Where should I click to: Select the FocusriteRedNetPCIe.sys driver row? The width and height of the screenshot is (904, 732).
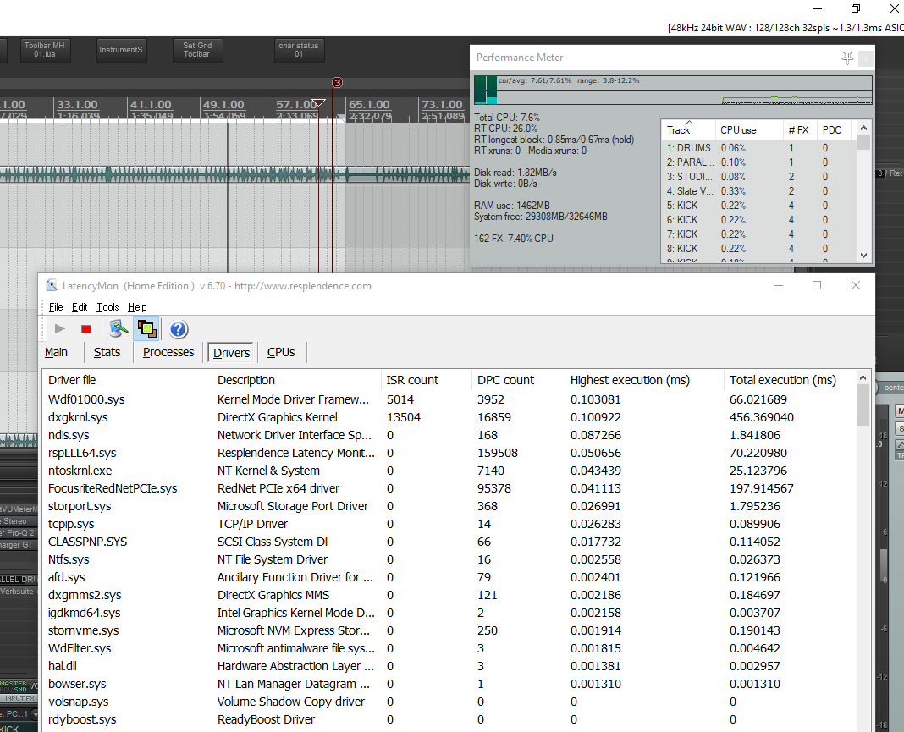tap(113, 488)
